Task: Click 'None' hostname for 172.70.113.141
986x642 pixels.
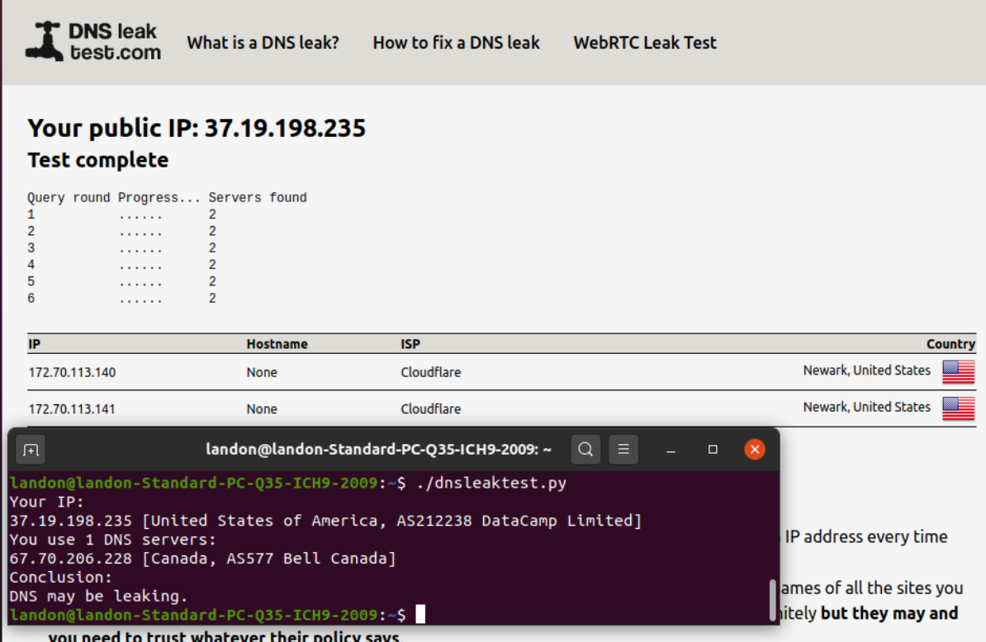Action: (x=262, y=409)
